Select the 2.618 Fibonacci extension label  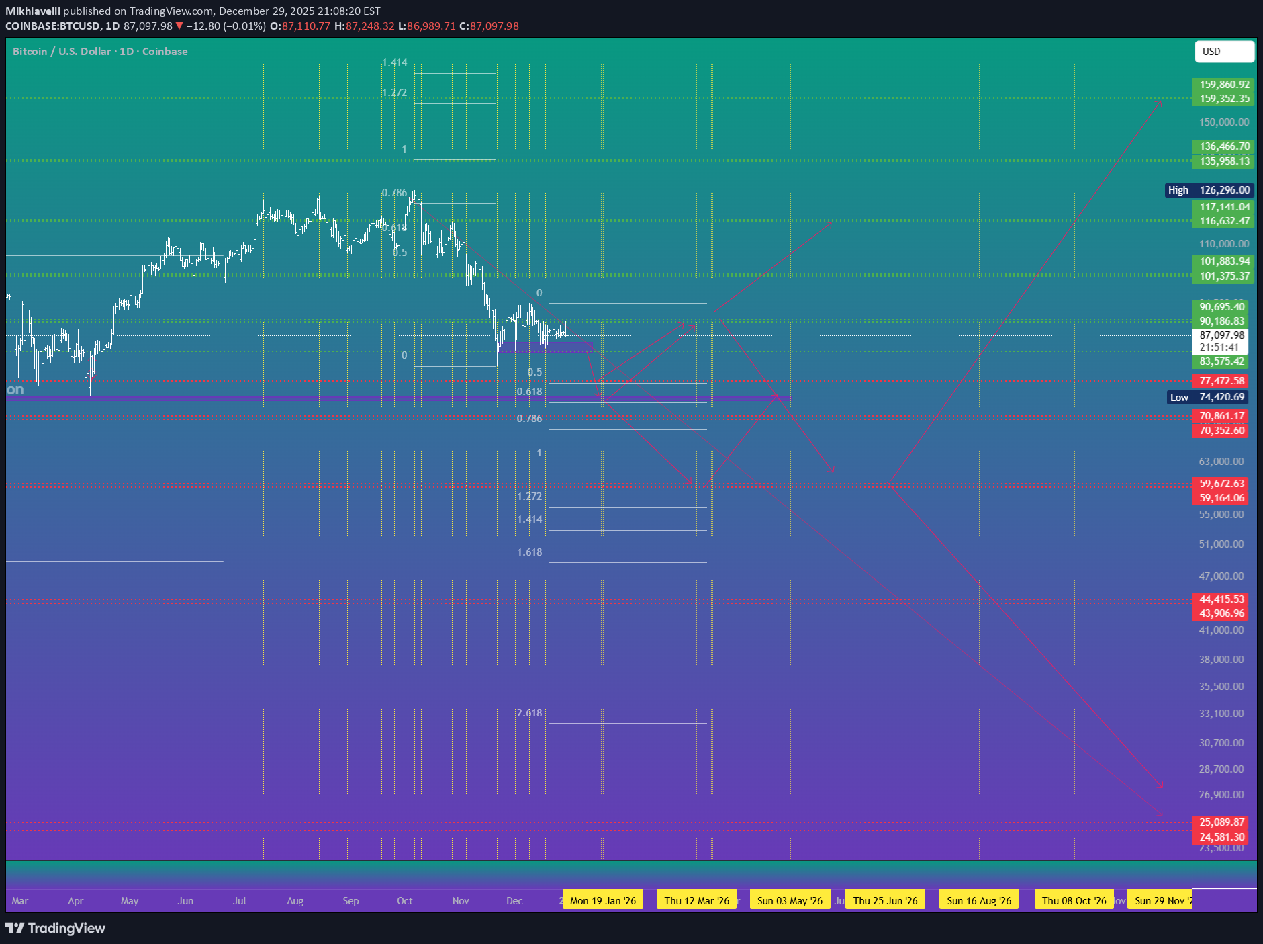[529, 713]
